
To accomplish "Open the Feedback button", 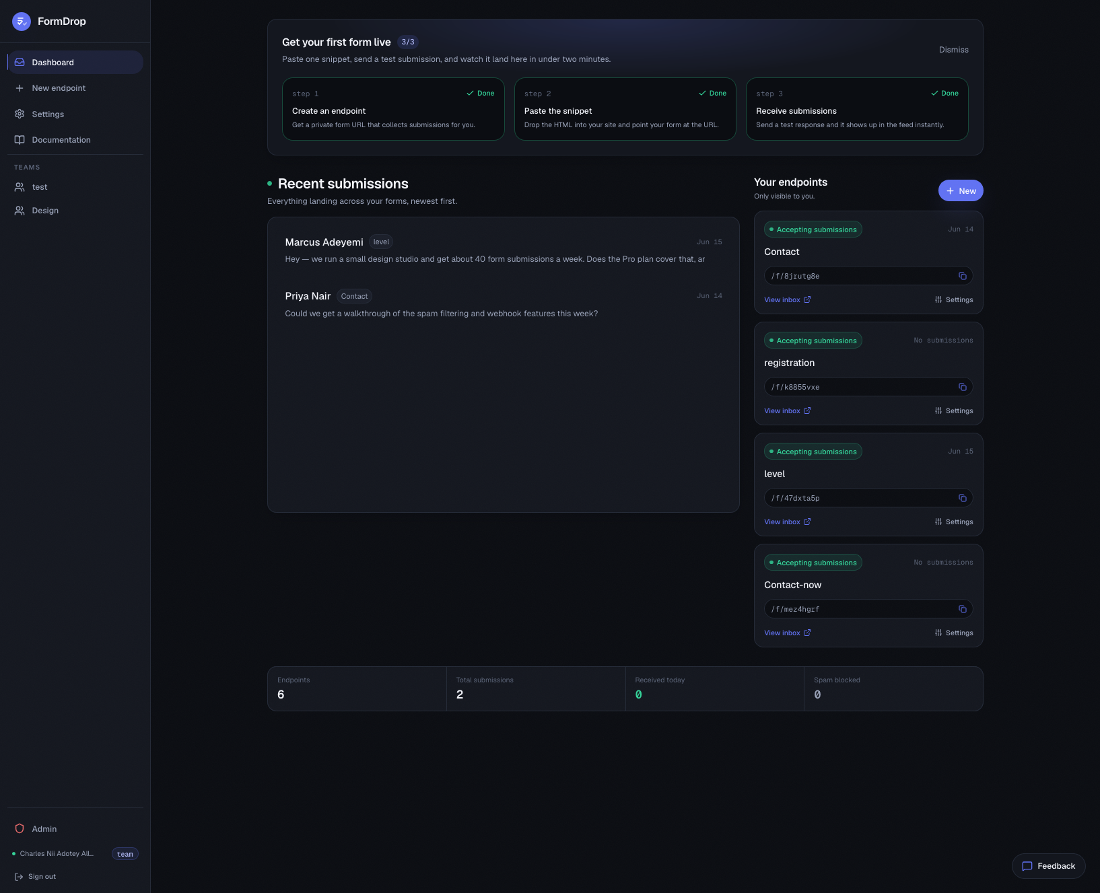I will click(x=1048, y=867).
